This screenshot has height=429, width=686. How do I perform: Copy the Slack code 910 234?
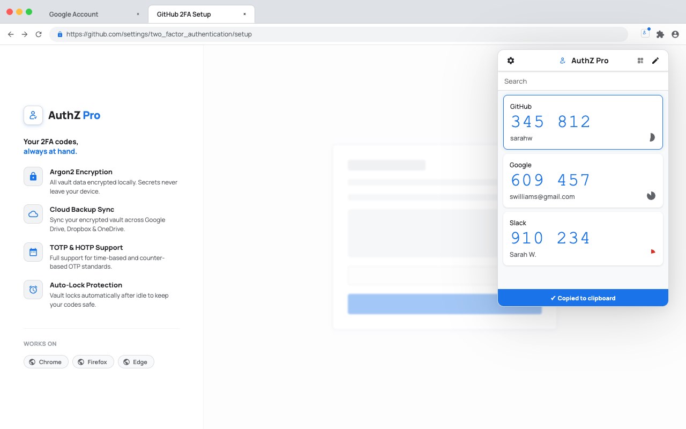pos(550,238)
